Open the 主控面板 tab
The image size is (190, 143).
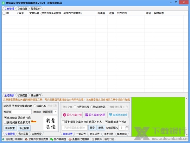[x=9, y=95]
